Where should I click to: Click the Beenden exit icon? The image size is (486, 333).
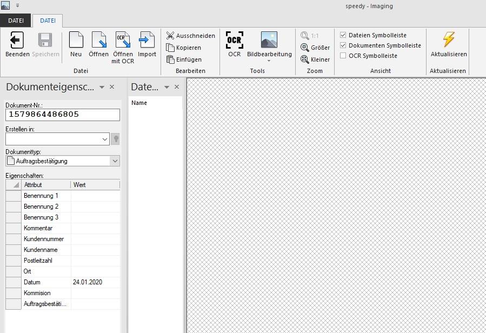[x=17, y=41]
